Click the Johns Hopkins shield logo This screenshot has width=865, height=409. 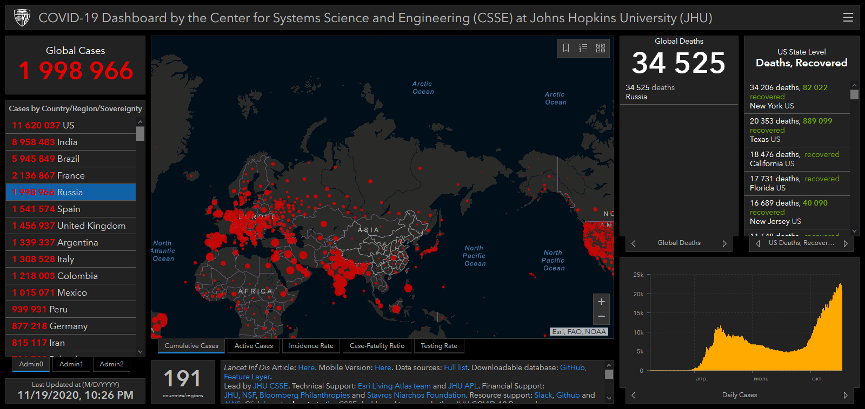(x=22, y=18)
